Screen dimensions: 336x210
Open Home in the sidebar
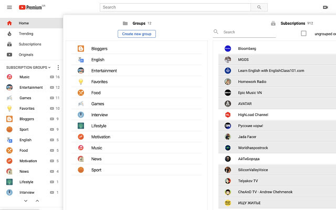(x=31, y=23)
